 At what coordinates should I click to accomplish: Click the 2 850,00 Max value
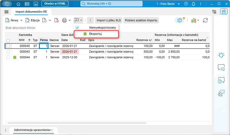click(174, 52)
